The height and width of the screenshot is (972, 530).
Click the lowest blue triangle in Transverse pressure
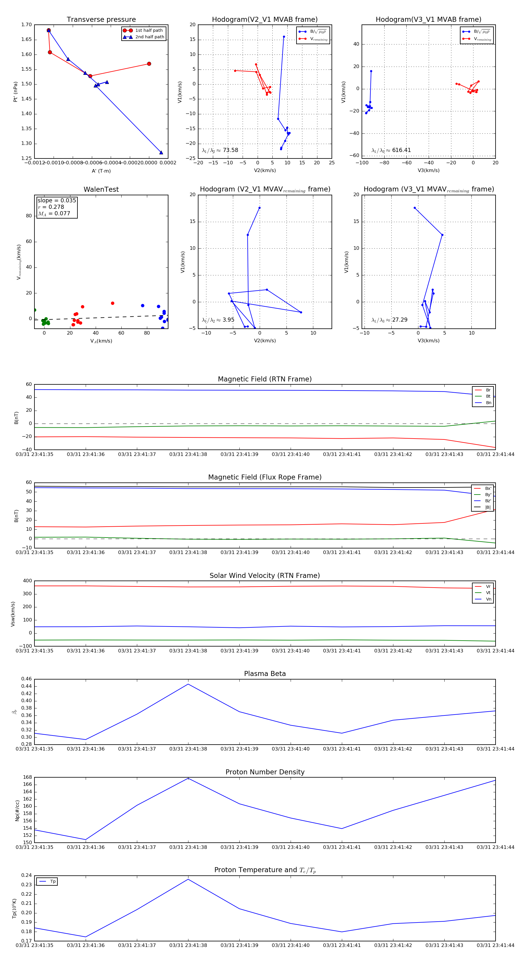[161, 153]
